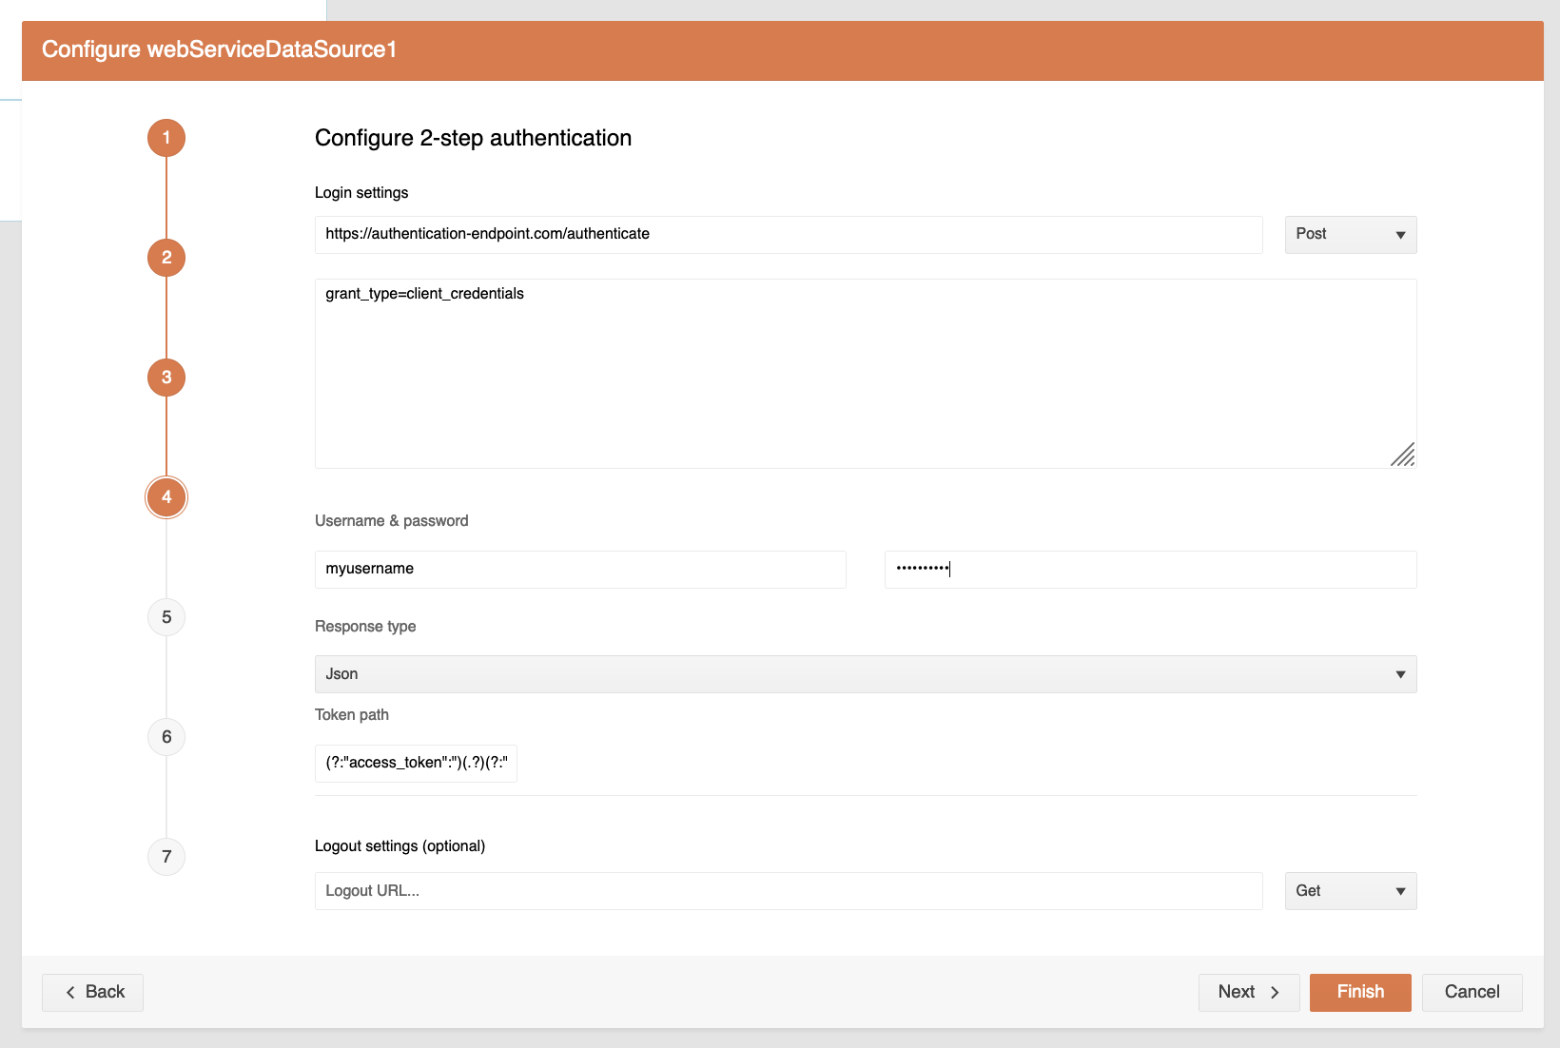Viewport: 1560px width, 1048px height.
Task: Focus the password field
Action: pos(1149,570)
